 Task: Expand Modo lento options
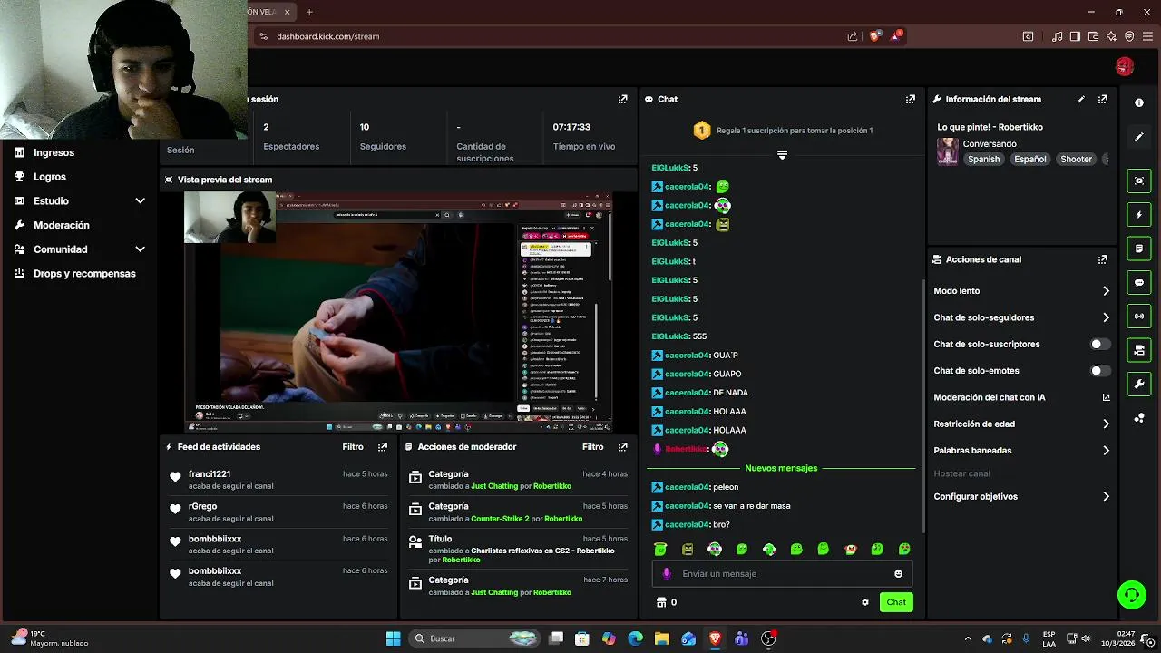coord(1106,291)
